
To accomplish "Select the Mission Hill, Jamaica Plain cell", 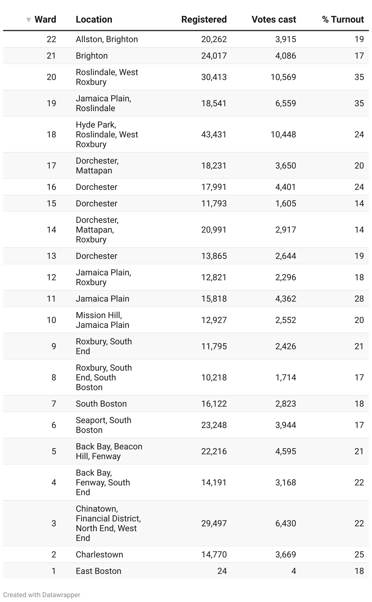I will point(102,320).
